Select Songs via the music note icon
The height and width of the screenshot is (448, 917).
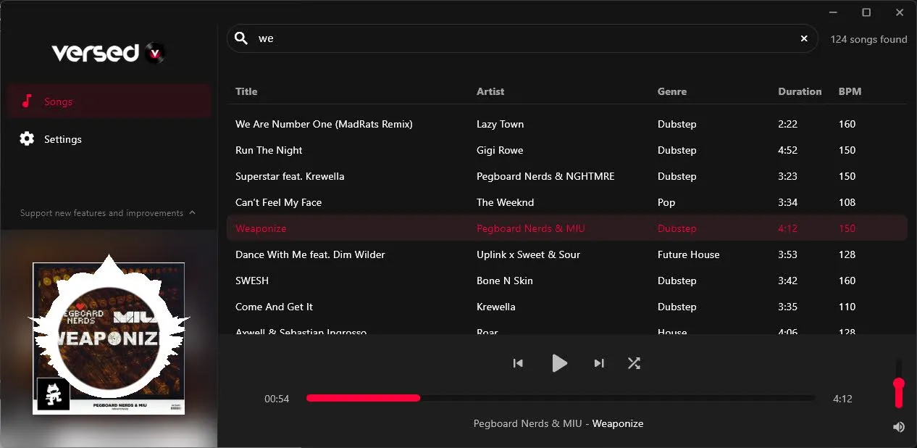coord(27,101)
